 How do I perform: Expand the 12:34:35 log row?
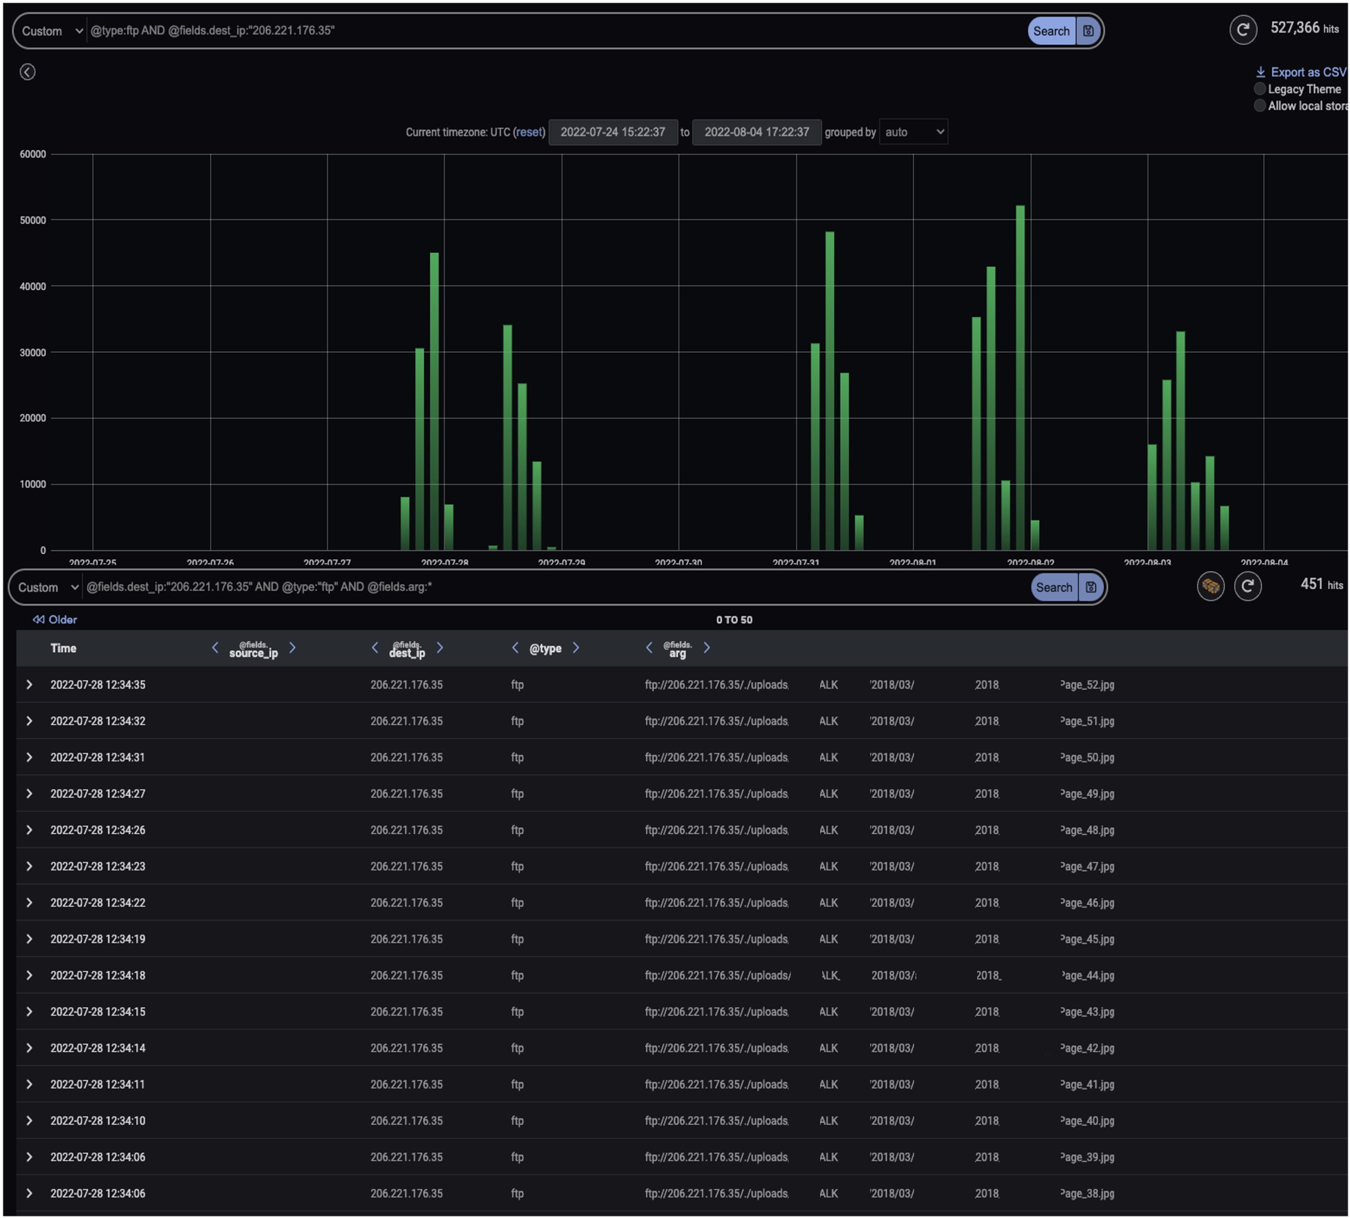click(x=29, y=685)
